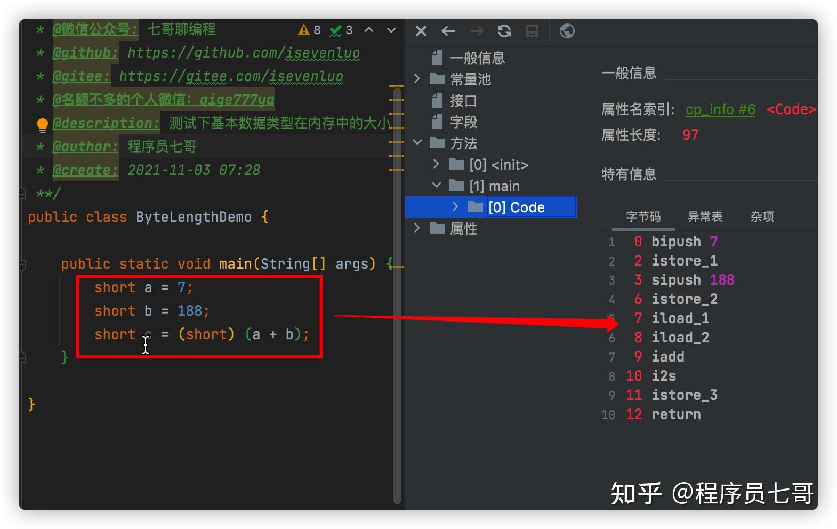Switch to the 杂项 tab

click(x=762, y=217)
